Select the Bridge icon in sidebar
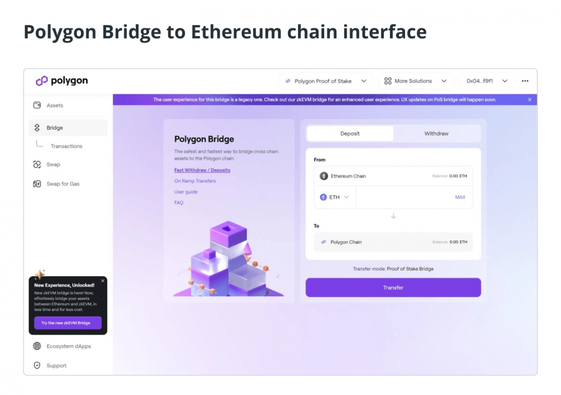561x395 pixels. (37, 128)
